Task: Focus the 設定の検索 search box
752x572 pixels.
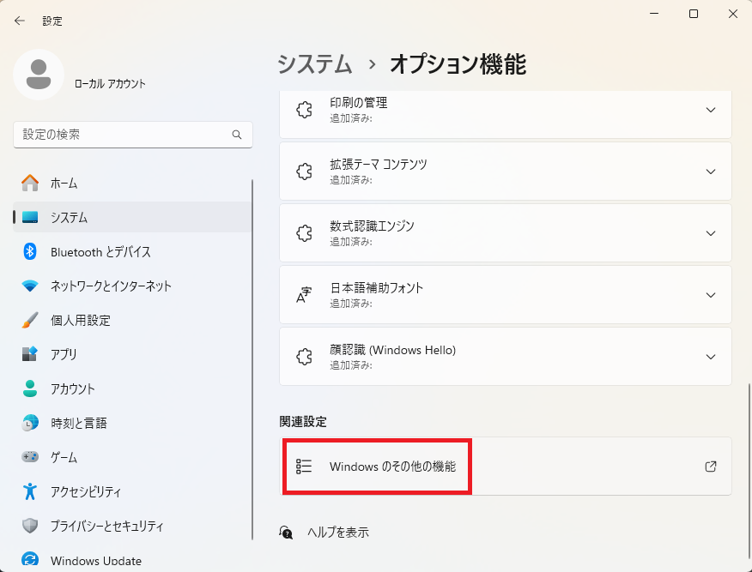Action: click(x=133, y=135)
